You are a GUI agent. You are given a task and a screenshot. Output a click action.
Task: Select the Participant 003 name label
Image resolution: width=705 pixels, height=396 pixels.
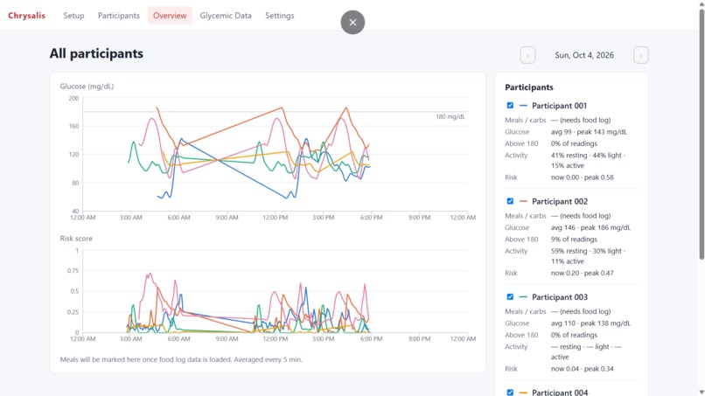tap(560, 297)
